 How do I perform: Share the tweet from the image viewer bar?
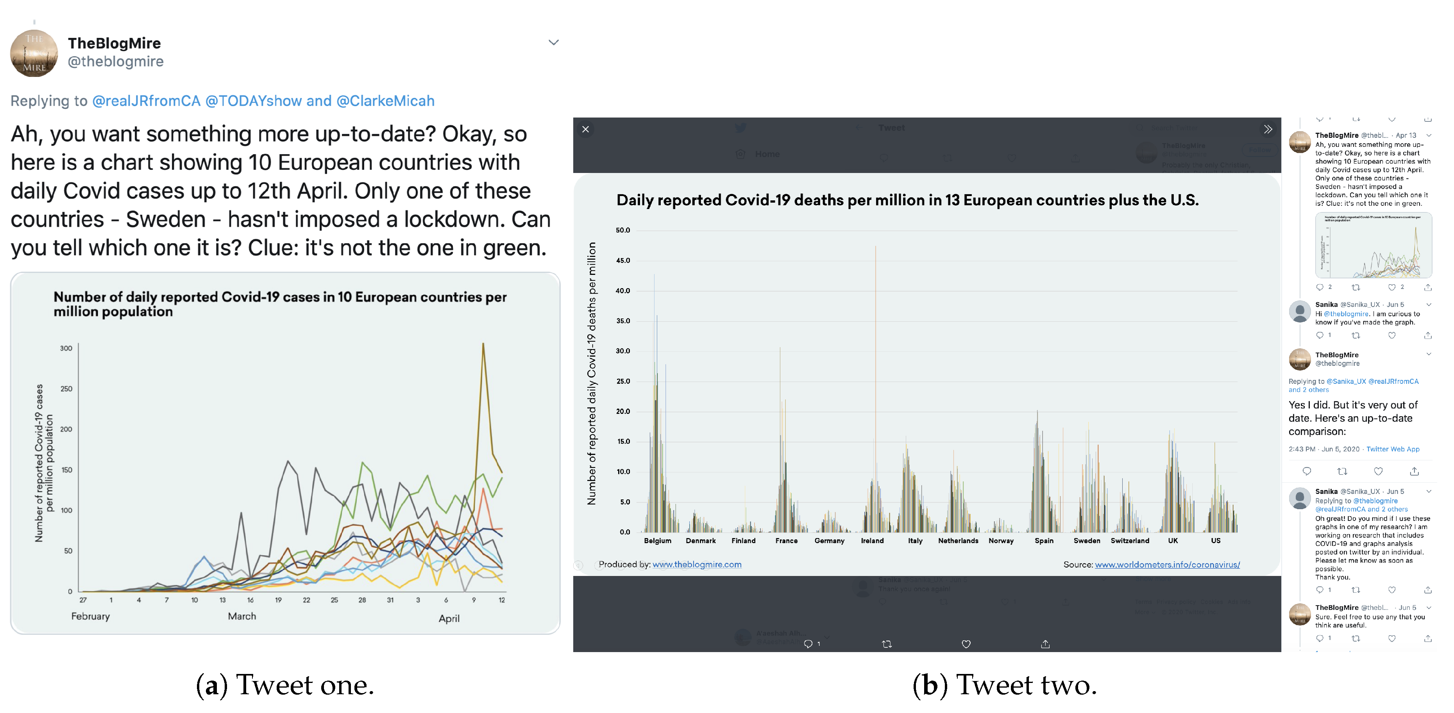[x=1045, y=643]
